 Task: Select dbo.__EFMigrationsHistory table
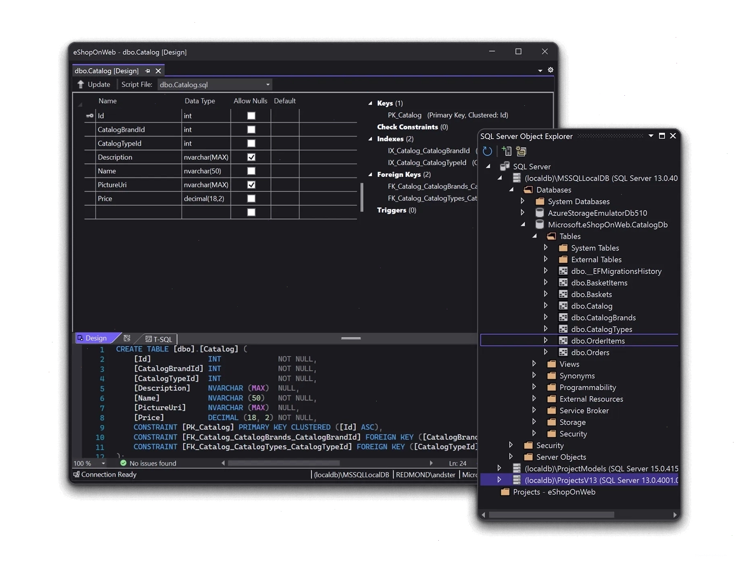(616, 271)
